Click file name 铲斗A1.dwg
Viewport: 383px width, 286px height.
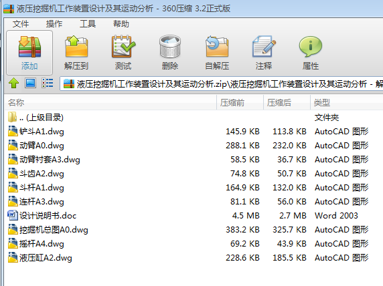tap(42, 132)
